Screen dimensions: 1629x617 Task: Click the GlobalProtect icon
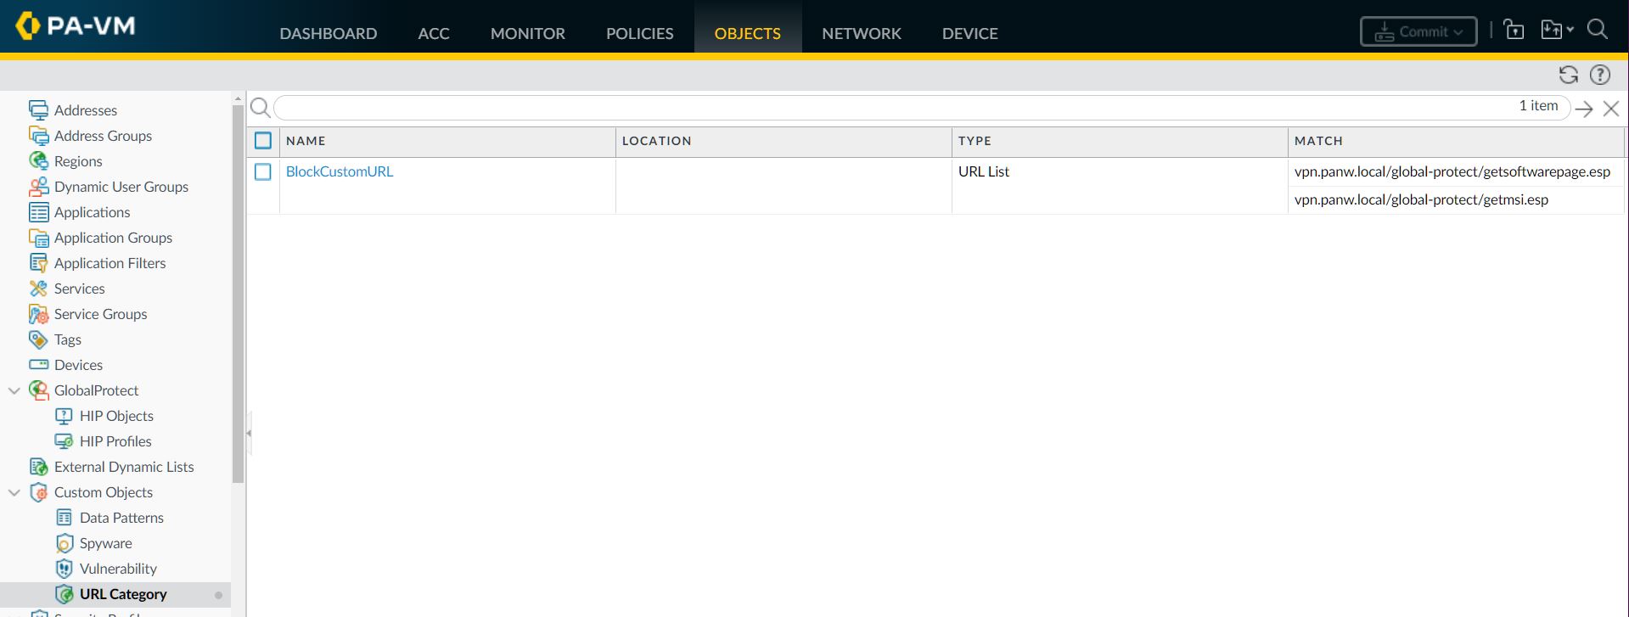coord(38,390)
